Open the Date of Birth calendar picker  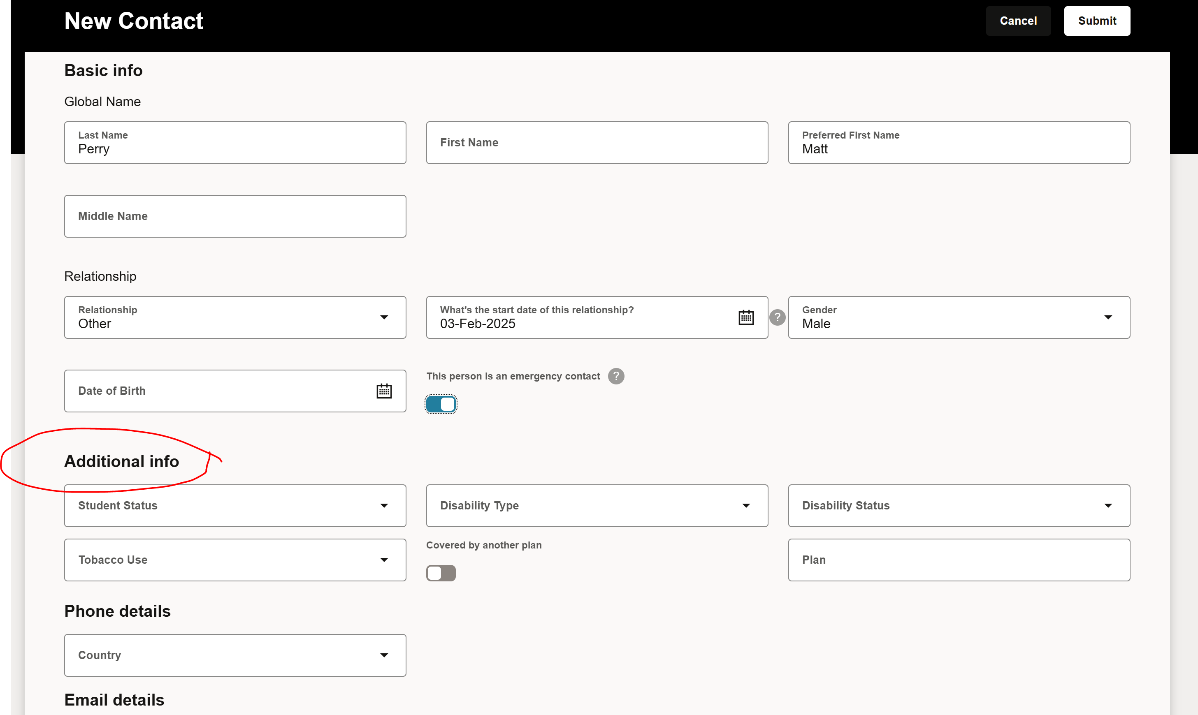click(384, 391)
